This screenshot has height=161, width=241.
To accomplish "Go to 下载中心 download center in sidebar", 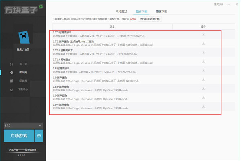I will [23, 89].
